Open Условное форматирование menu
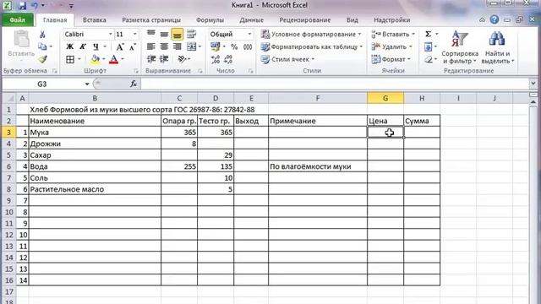This screenshot has height=304, width=541. (311, 34)
